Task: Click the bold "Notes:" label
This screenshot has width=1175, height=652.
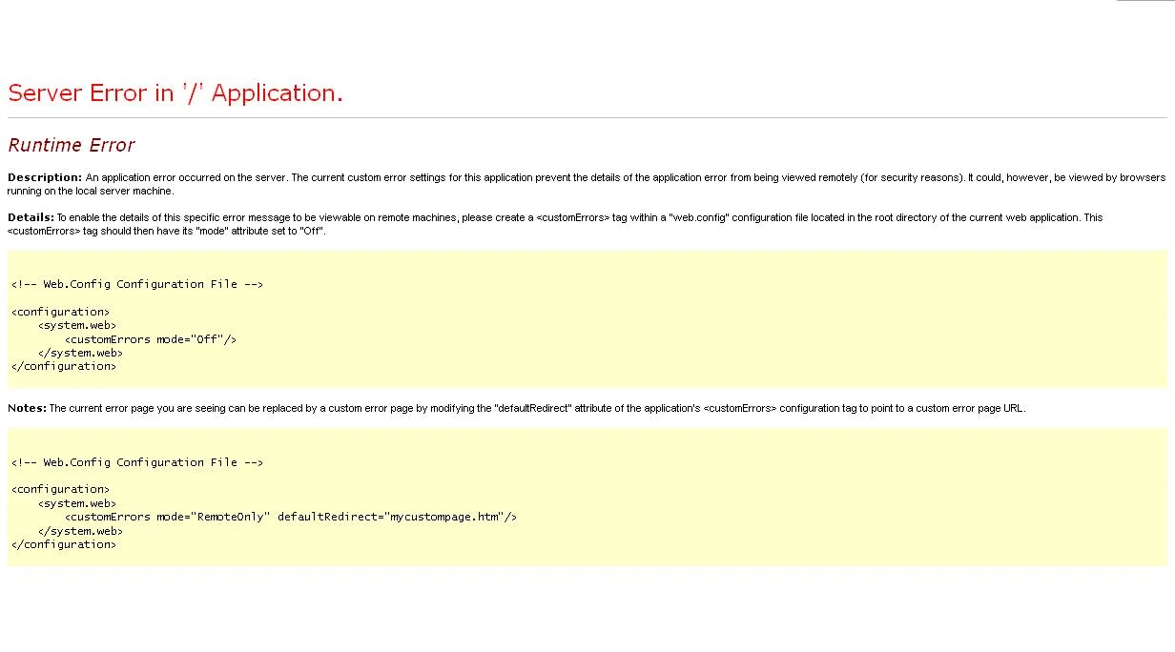Action: coord(27,408)
